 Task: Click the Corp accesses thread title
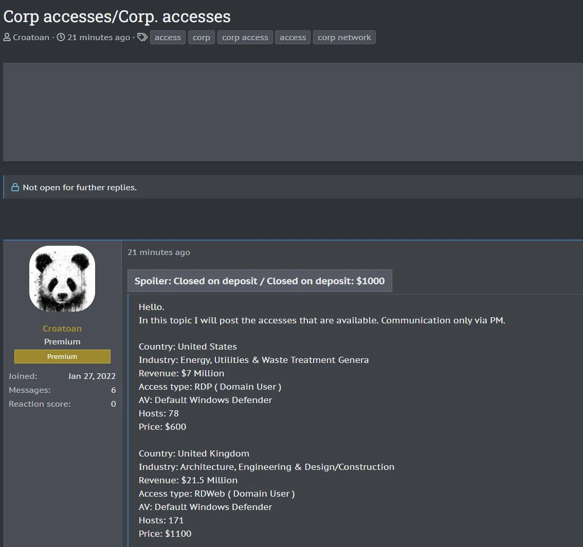(x=117, y=16)
